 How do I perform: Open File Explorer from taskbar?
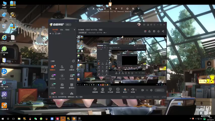coord(19,119)
